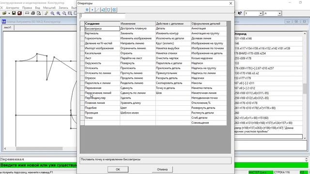
Task: Choose Круг (эллипс) operator
Action: pos(173,43)
